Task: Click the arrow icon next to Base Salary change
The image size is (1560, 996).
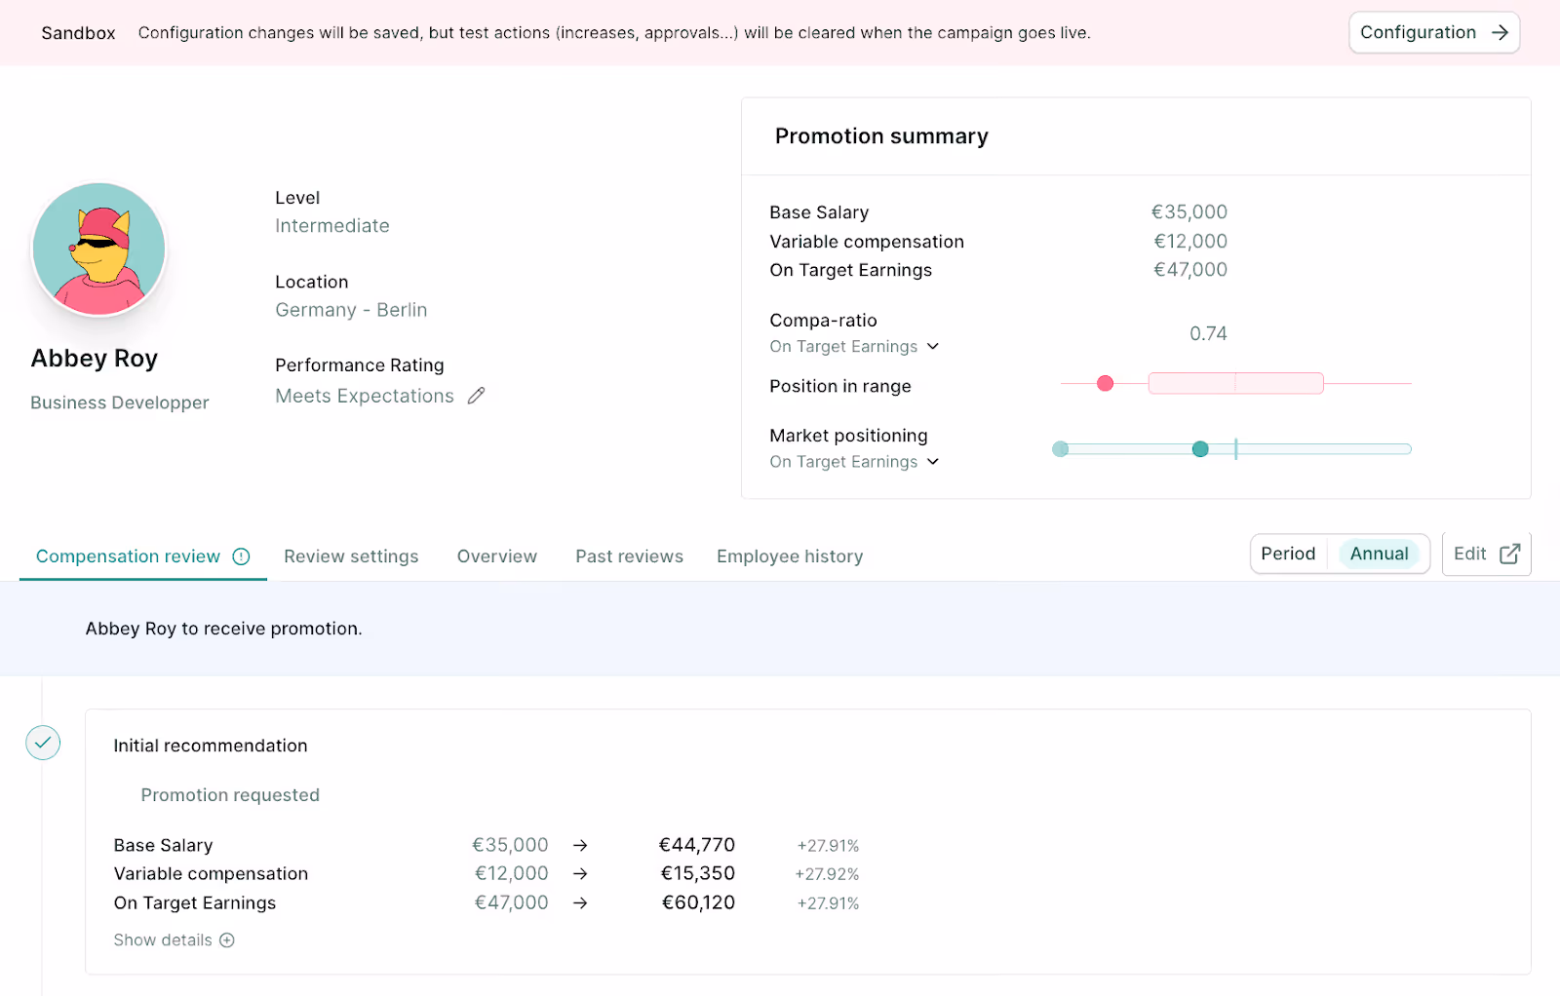Action: [580, 845]
